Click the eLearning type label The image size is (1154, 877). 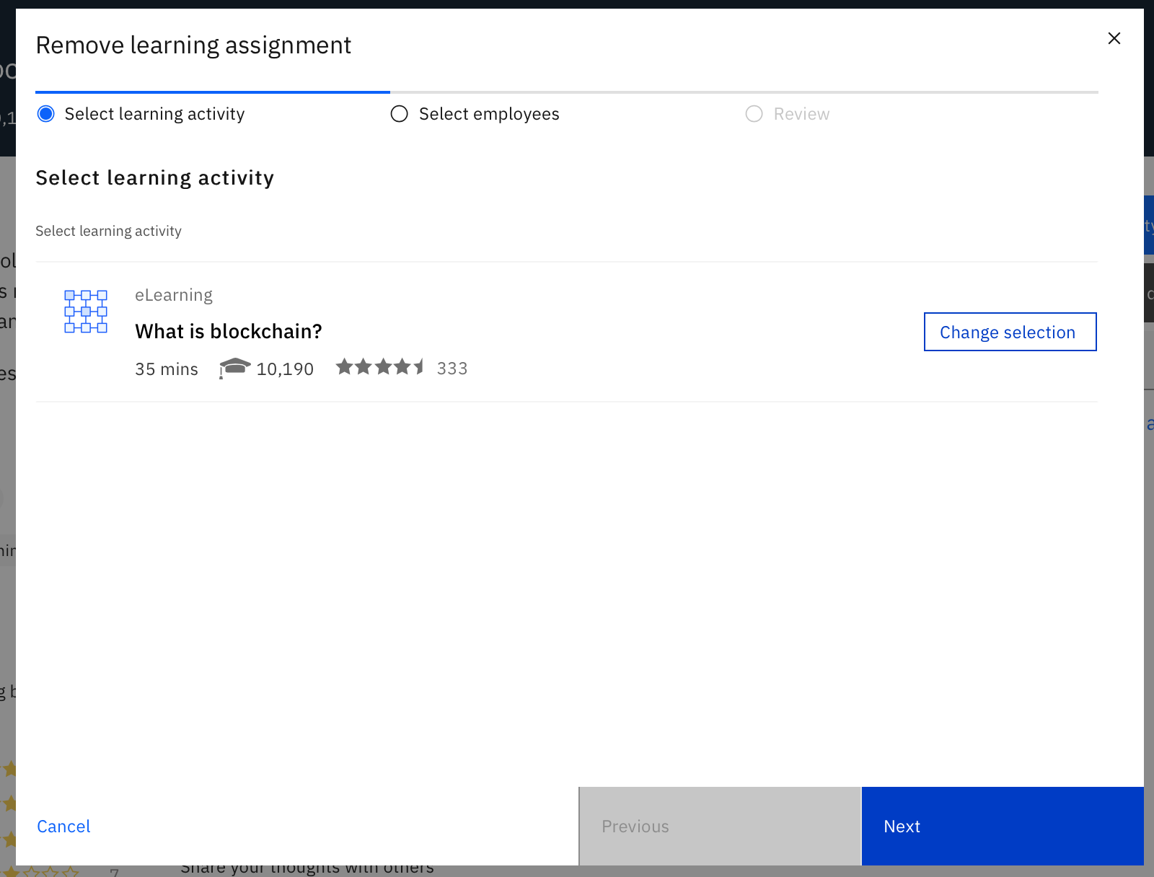tap(174, 295)
